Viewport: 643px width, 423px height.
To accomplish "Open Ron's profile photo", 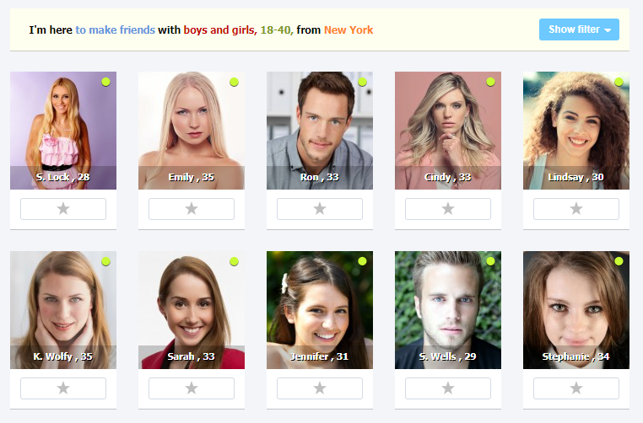I will point(320,131).
